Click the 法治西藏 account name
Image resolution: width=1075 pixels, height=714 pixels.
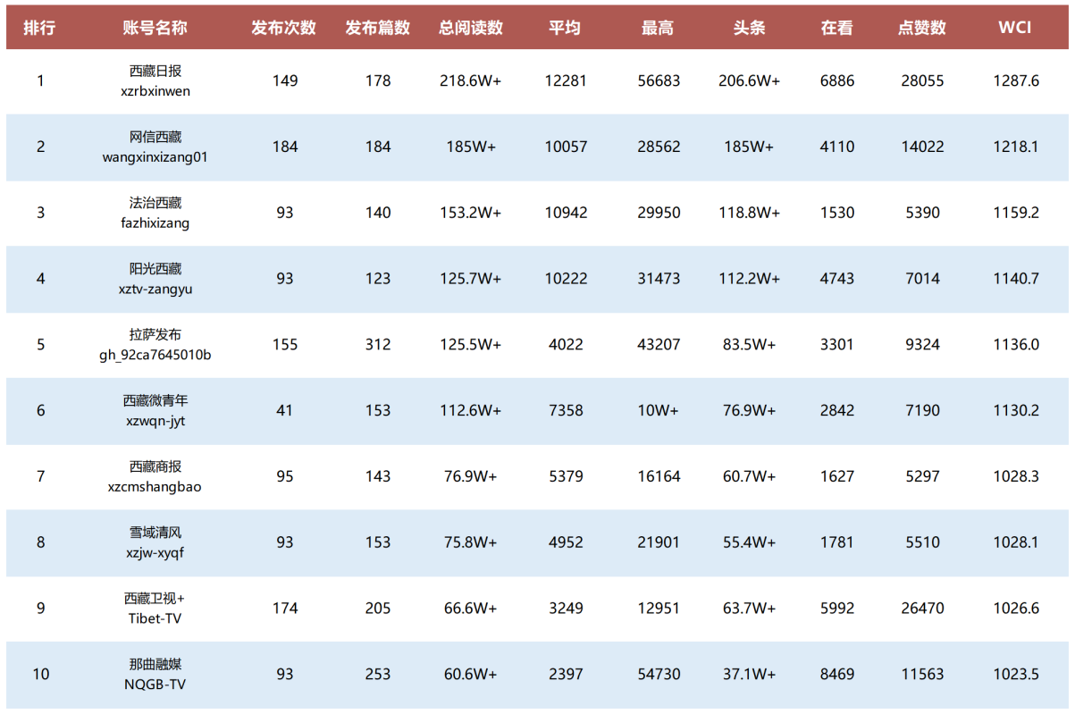coord(155,204)
